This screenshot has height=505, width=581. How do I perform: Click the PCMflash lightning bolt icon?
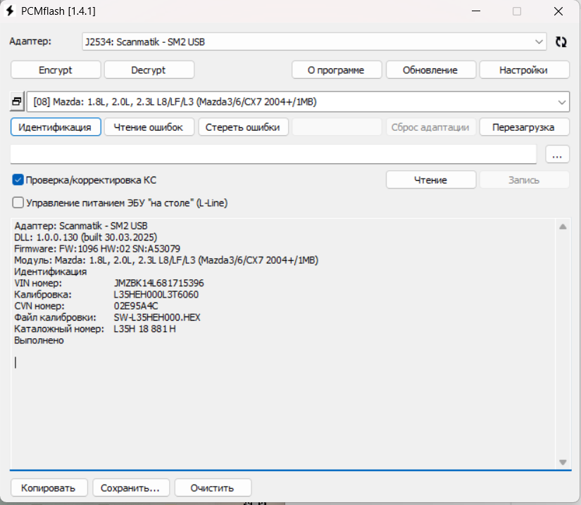(x=10, y=11)
